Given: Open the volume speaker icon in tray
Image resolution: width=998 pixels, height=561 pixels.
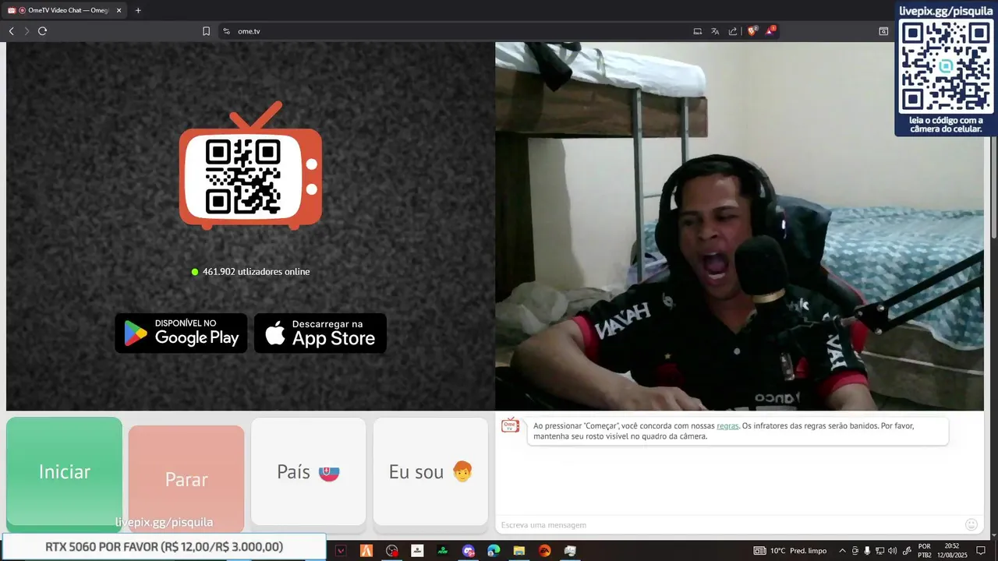Looking at the screenshot, I should (893, 551).
